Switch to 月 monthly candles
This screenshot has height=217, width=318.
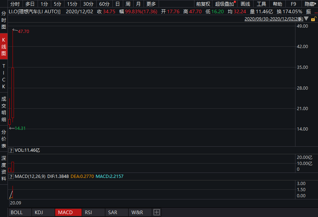[138, 4]
